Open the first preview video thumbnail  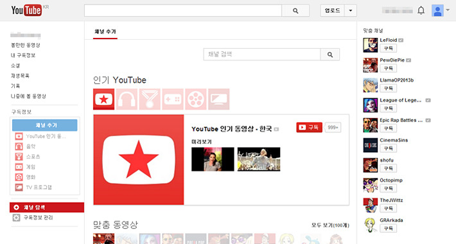[x=213, y=159]
